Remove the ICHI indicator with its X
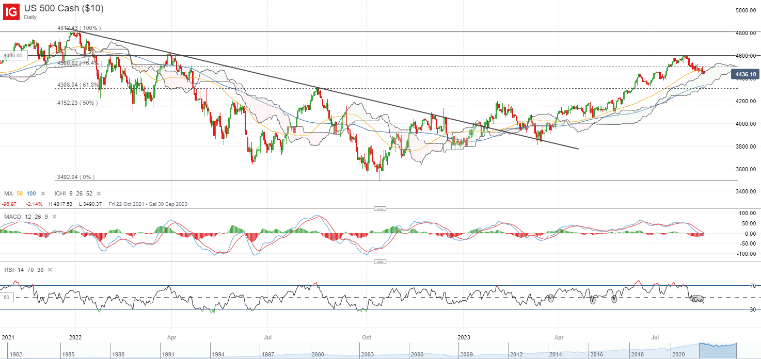This screenshot has width=761, height=359. tap(98, 193)
